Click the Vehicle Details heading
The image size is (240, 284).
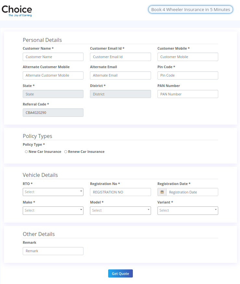tap(40, 175)
